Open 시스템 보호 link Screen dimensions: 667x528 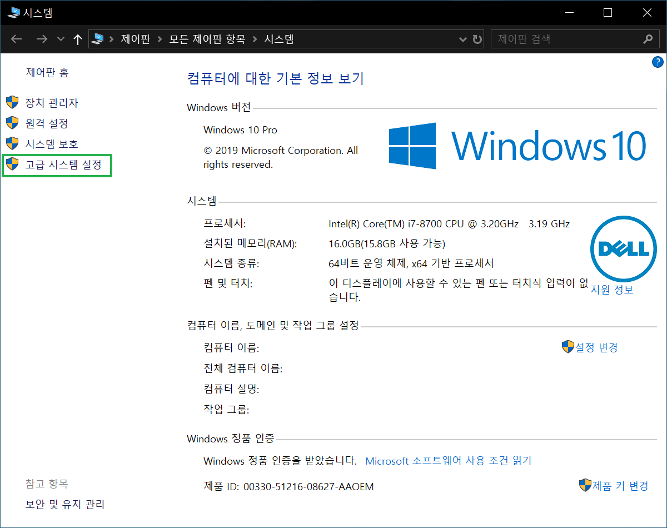(52, 144)
